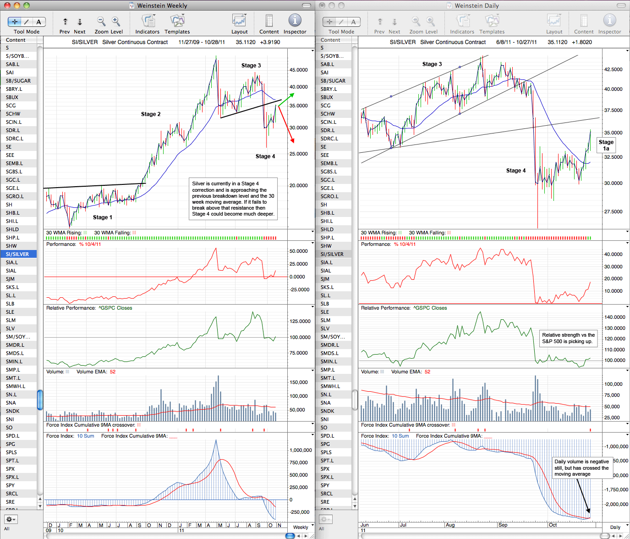Viewport: 630px width, 539px height.
Task: Select SB/SUGAR in the Weekly content list
Action: coord(18,81)
